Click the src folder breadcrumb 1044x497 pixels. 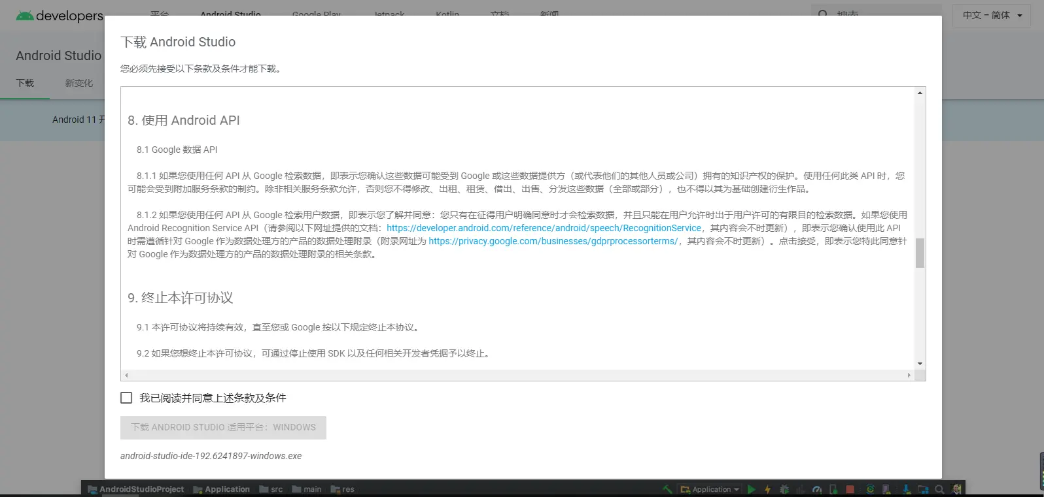271,489
